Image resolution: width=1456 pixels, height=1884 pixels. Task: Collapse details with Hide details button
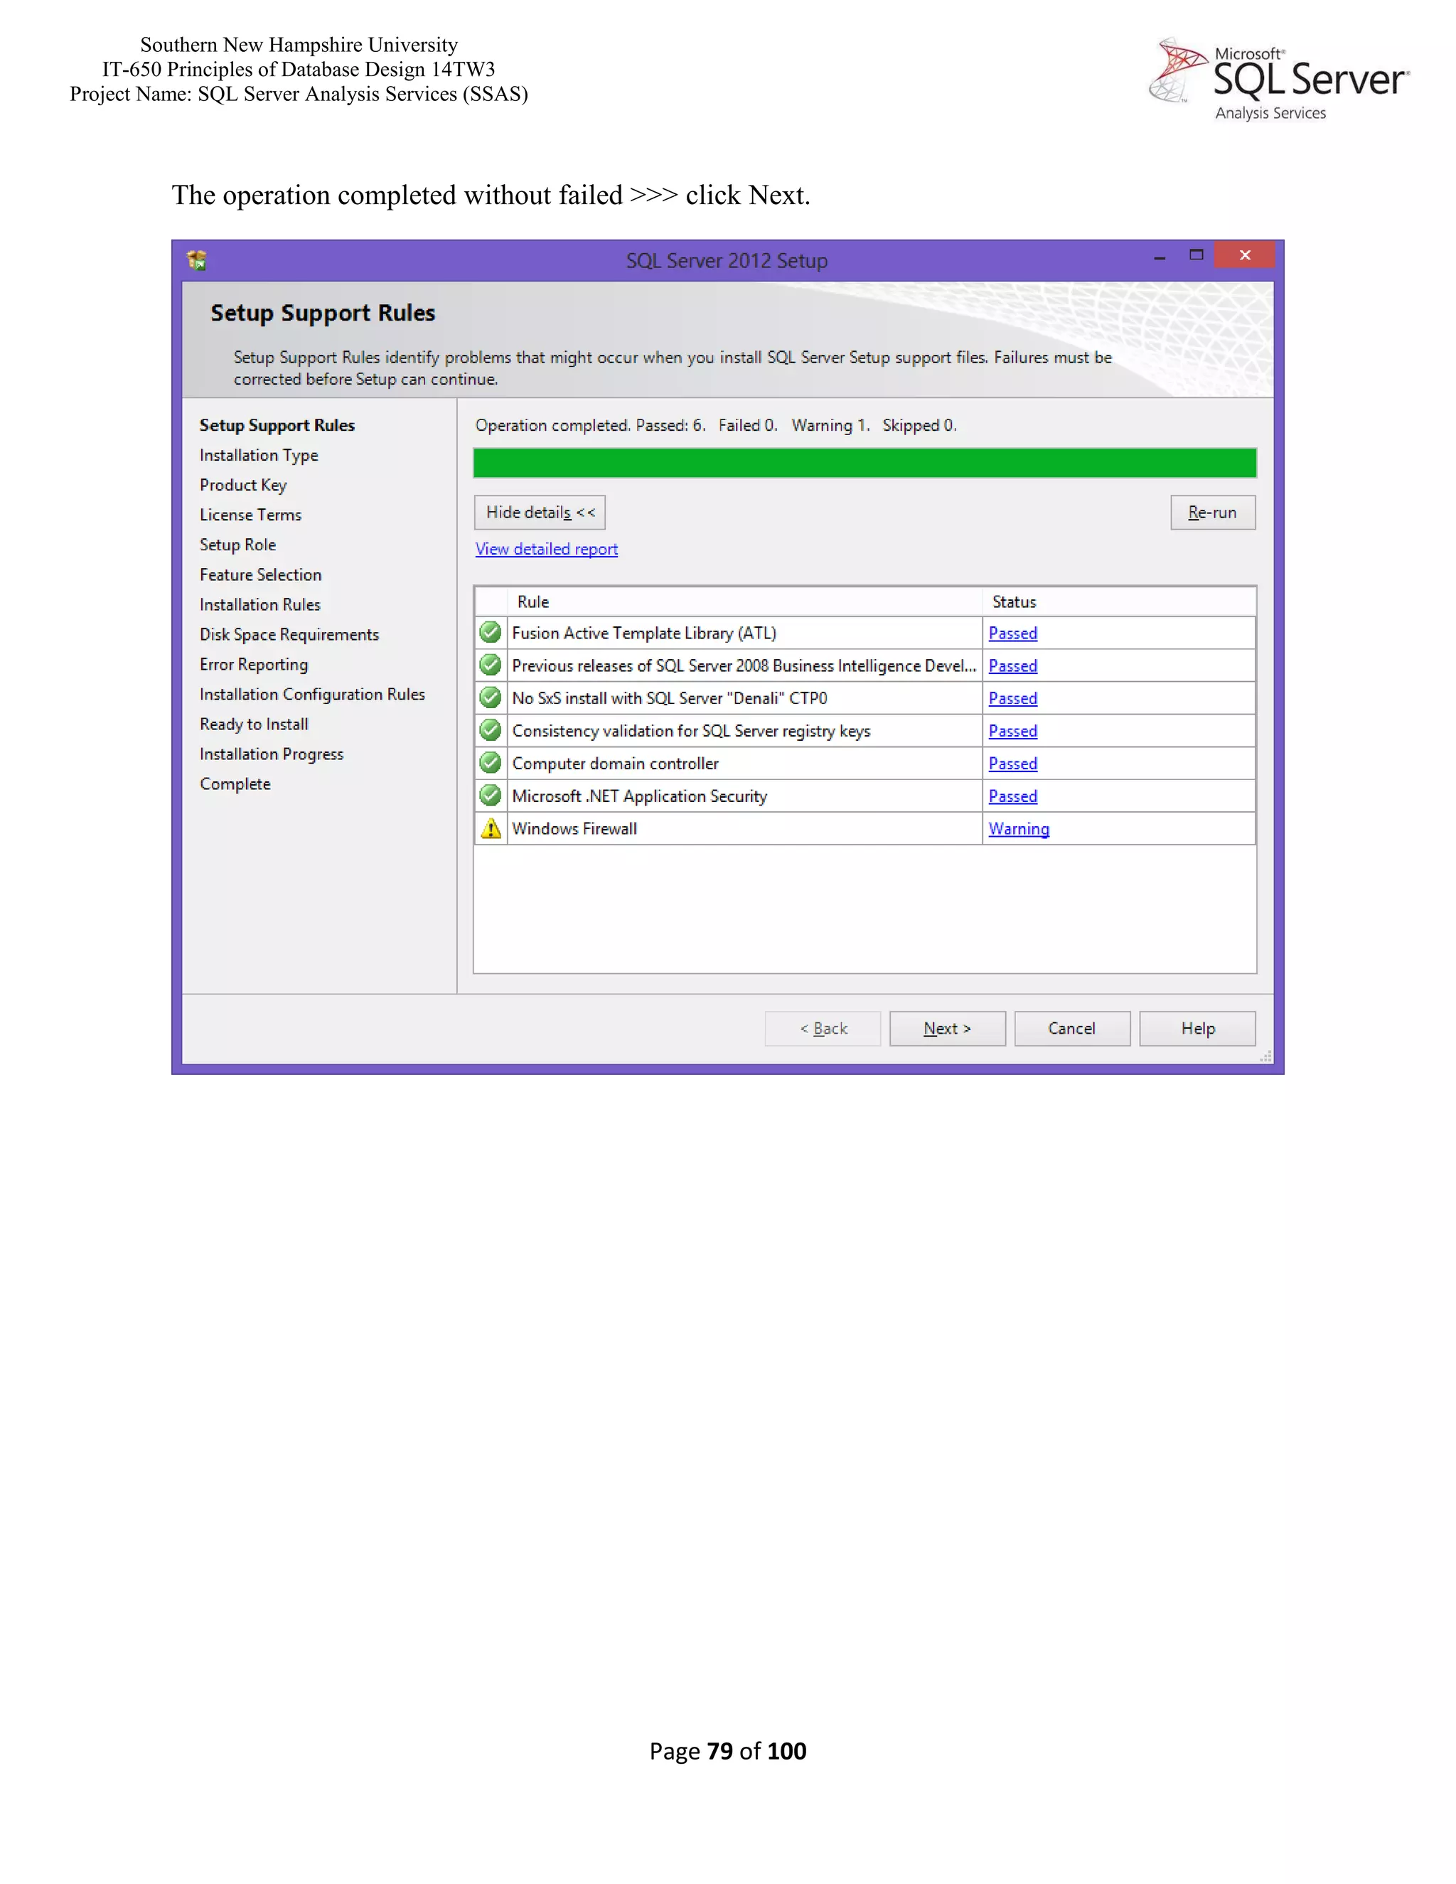click(x=540, y=513)
